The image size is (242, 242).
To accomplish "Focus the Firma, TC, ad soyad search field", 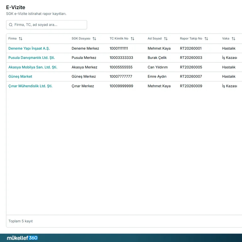I will pos(47,25).
